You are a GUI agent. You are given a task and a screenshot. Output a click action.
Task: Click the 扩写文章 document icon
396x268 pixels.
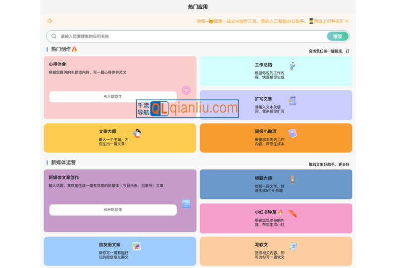coord(293,101)
